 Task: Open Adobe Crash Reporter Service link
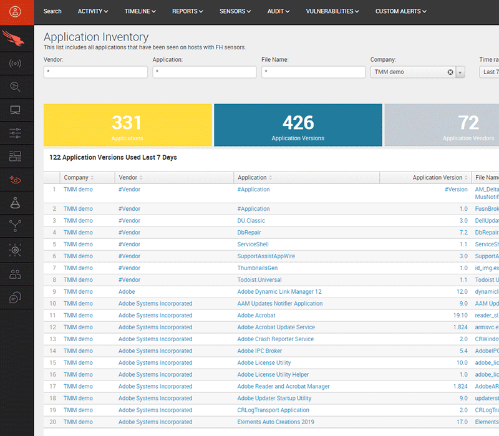tap(276, 339)
